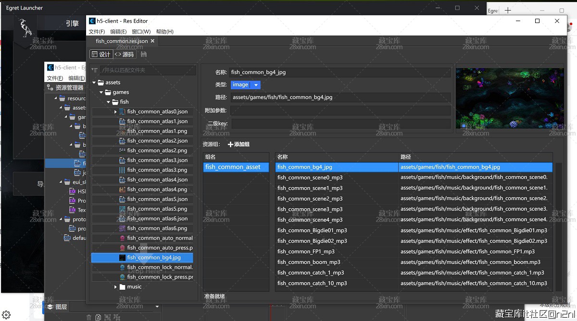Expand the music folder
The width and height of the screenshot is (577, 321).
pyautogui.click(x=116, y=287)
